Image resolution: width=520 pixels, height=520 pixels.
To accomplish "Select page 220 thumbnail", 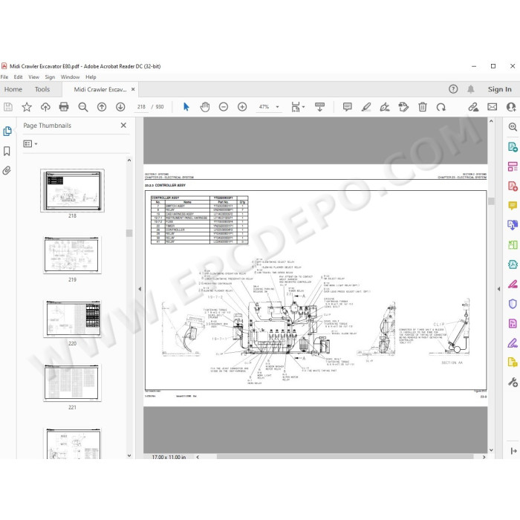I will 72,319.
